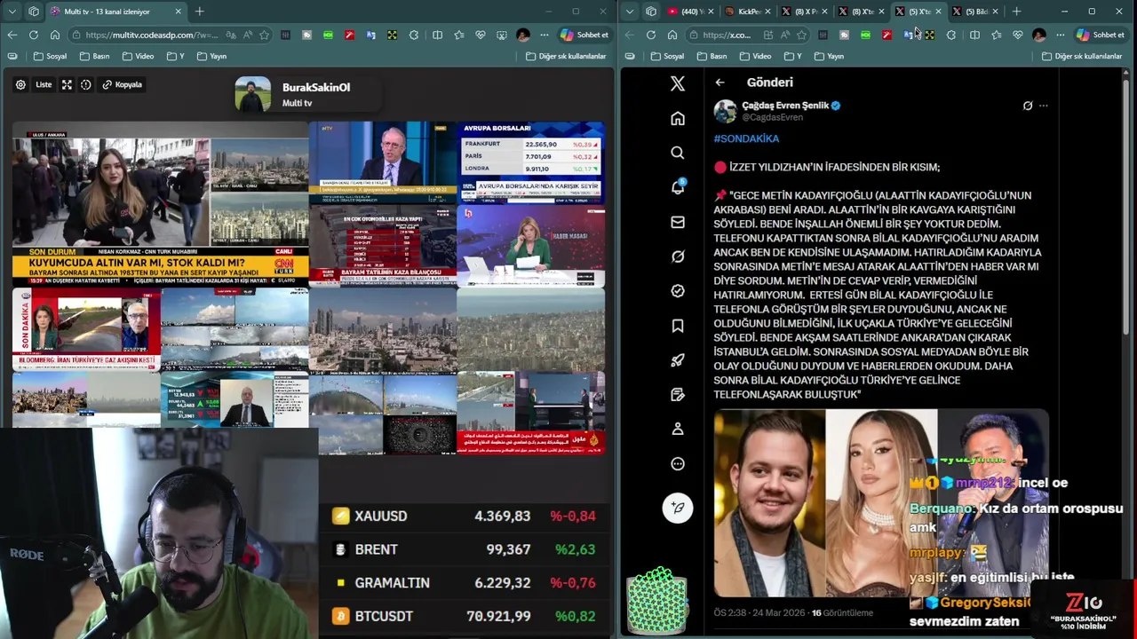Expand Diğer sık kullanılanlar in X window

point(1083,56)
